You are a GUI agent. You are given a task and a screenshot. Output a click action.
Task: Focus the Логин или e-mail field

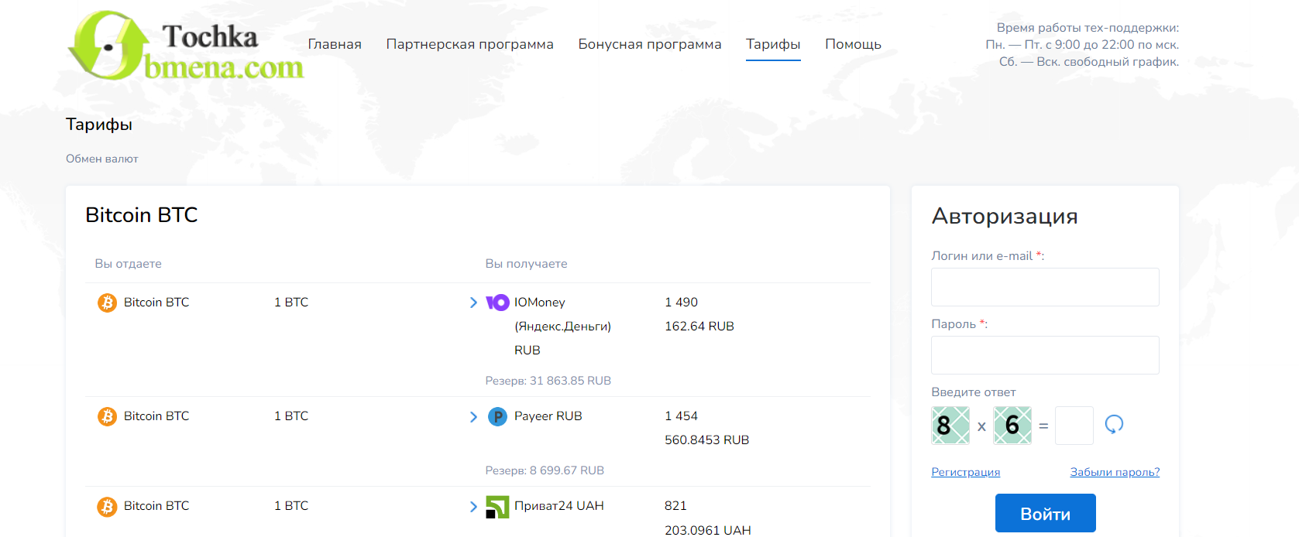point(1045,287)
